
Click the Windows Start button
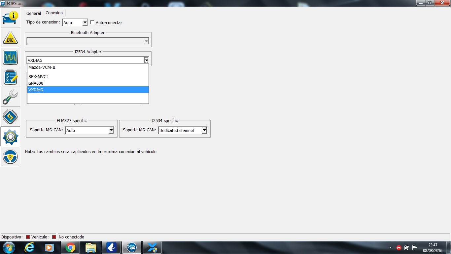coord(9,247)
